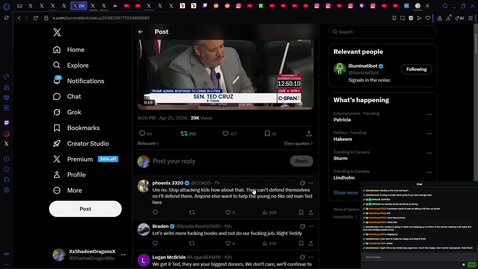The height and width of the screenshot is (269, 478).
Task: Open Bookmarks in the X sidebar
Action: coord(76,128)
